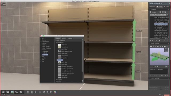Select Shelf component 57cm in library list
This screenshot has height=96, width=171.
point(161,22)
